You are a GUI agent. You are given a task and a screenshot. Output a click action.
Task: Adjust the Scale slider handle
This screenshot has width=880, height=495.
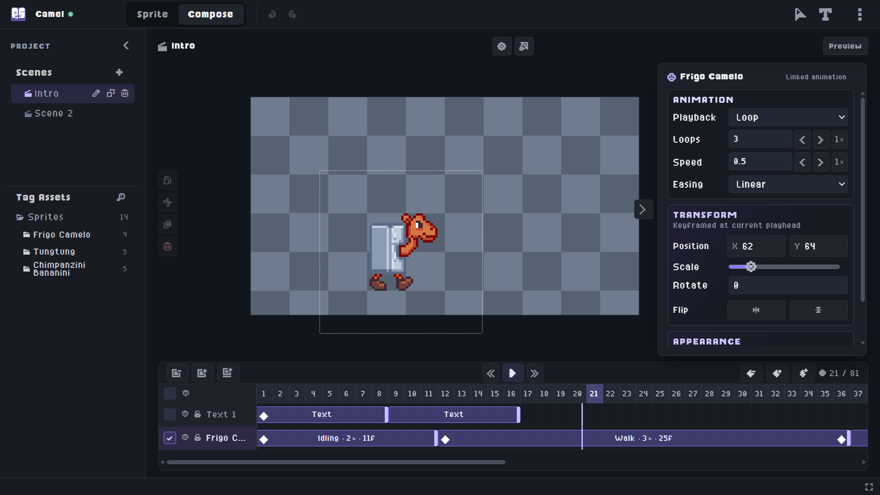[x=751, y=267]
